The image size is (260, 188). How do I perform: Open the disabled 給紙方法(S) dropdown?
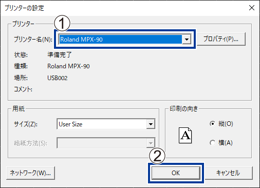tap(106, 143)
